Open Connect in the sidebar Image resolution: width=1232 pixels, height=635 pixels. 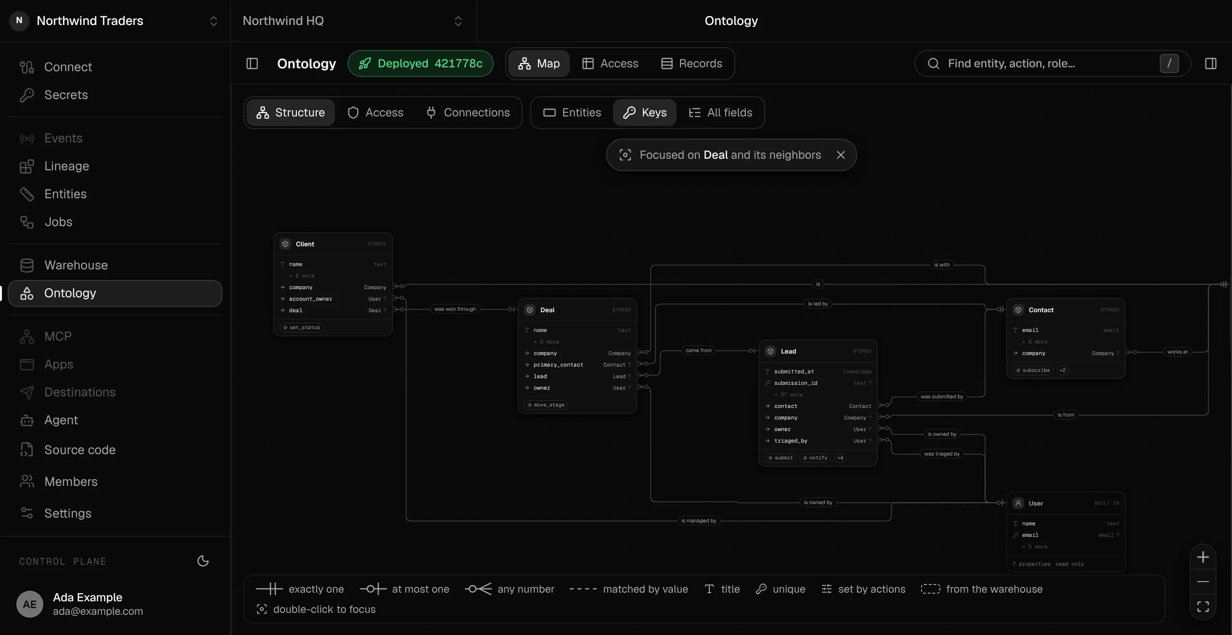(115, 67)
